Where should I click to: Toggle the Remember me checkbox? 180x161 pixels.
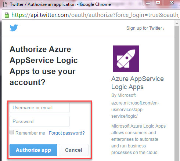point(12,132)
